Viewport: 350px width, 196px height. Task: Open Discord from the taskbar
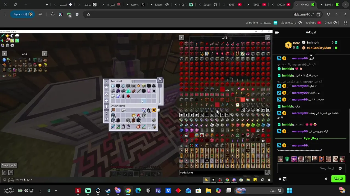click(x=118, y=191)
